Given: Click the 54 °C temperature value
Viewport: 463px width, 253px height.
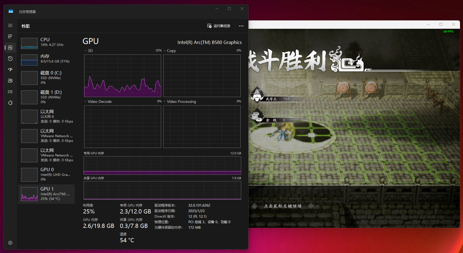Looking at the screenshot, I should pos(127,240).
